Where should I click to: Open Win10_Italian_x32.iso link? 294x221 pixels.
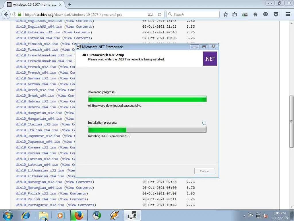coord(37,124)
